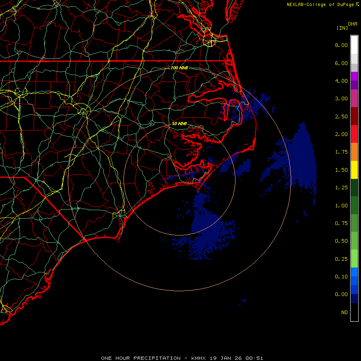Click the white swatch at the legend top
The height and width of the screenshot is (361, 361).
tap(354, 45)
